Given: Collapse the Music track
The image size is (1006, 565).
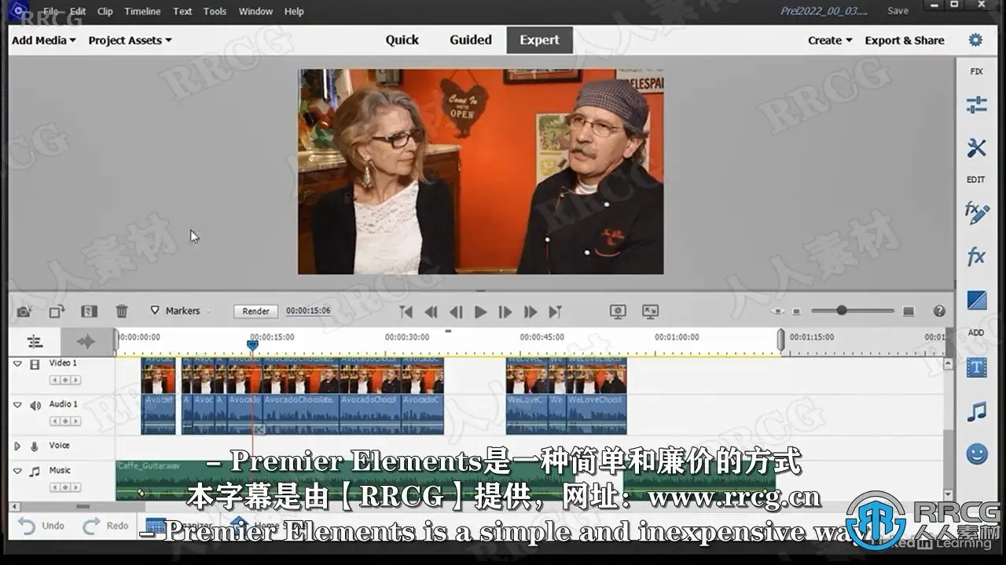Looking at the screenshot, I should point(17,472).
